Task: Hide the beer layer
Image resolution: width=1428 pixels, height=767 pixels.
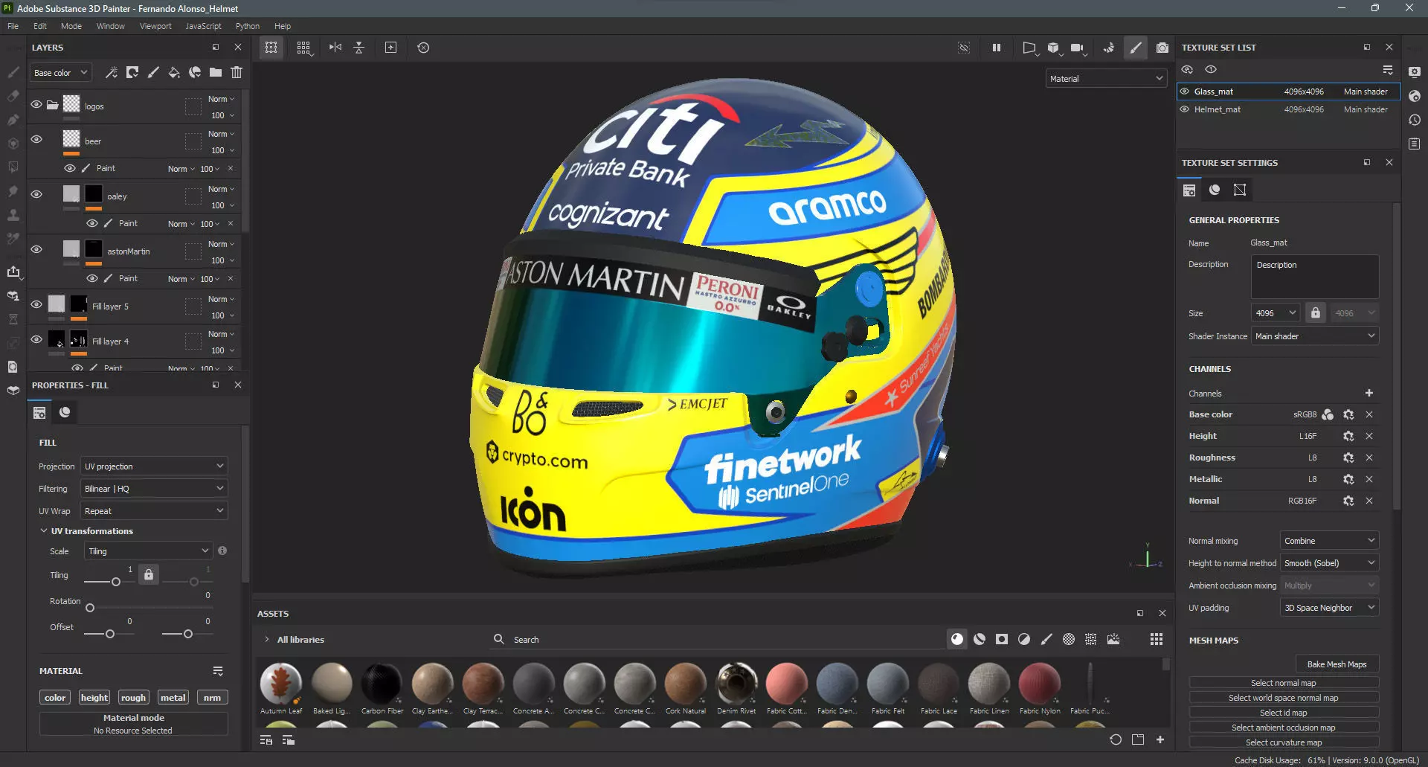Action: coord(36,140)
